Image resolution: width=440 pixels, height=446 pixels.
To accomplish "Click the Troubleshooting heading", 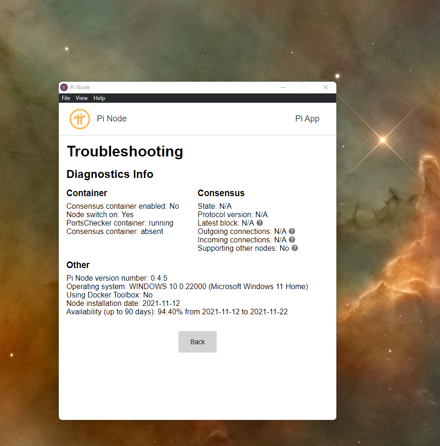I will click(x=125, y=151).
